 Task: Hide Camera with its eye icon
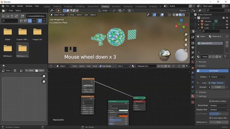click(x=227, y=21)
